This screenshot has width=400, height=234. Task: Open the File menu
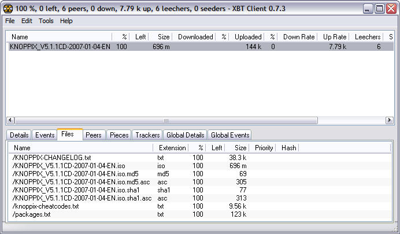click(10, 21)
